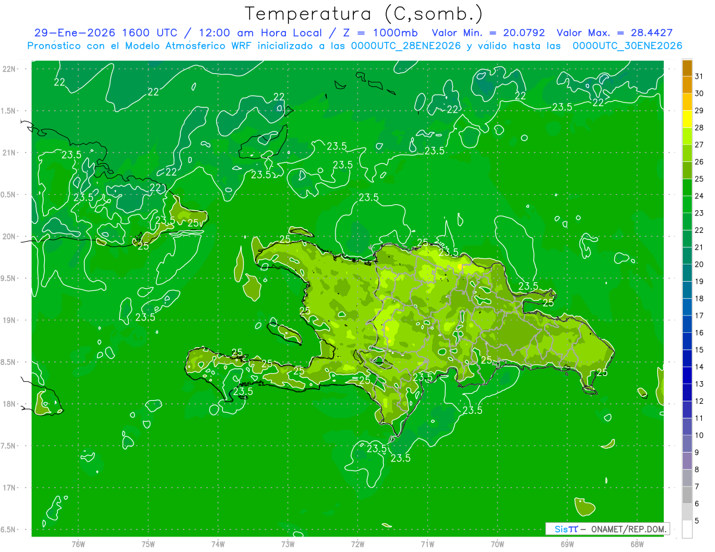This screenshot has width=715, height=552.
Task: Click the '22N' latitude axis label
Action: point(10,69)
